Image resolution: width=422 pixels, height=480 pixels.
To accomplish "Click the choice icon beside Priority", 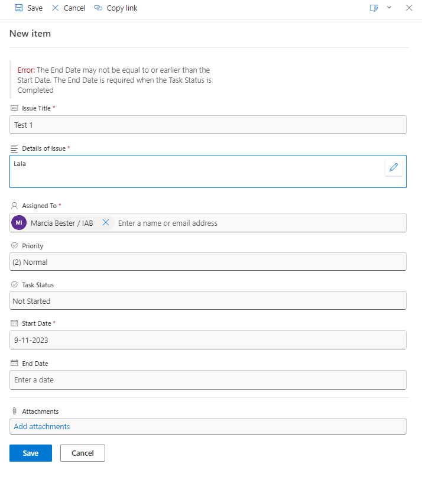I will [13, 245].
